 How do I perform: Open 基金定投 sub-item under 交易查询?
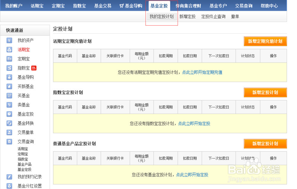24,169
